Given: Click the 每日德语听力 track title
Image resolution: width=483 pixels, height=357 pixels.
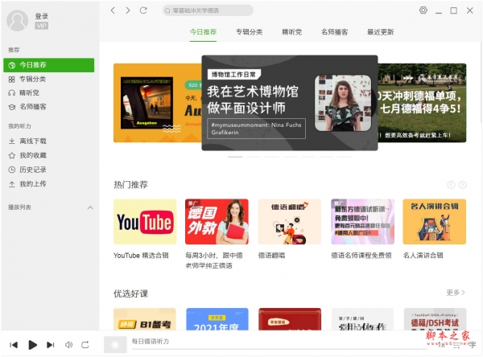Looking at the screenshot, I should (x=151, y=341).
